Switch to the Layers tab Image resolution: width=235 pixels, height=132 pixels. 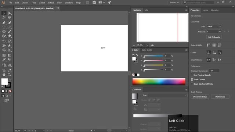tap(205, 10)
